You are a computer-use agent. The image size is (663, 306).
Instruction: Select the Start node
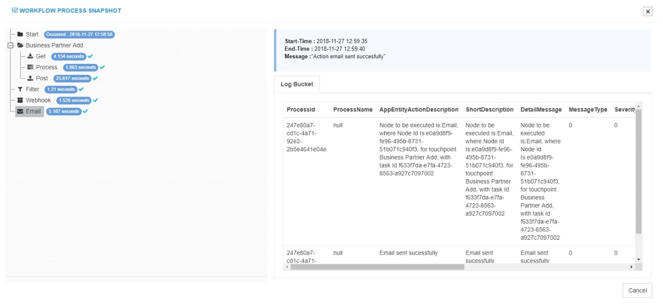point(31,34)
